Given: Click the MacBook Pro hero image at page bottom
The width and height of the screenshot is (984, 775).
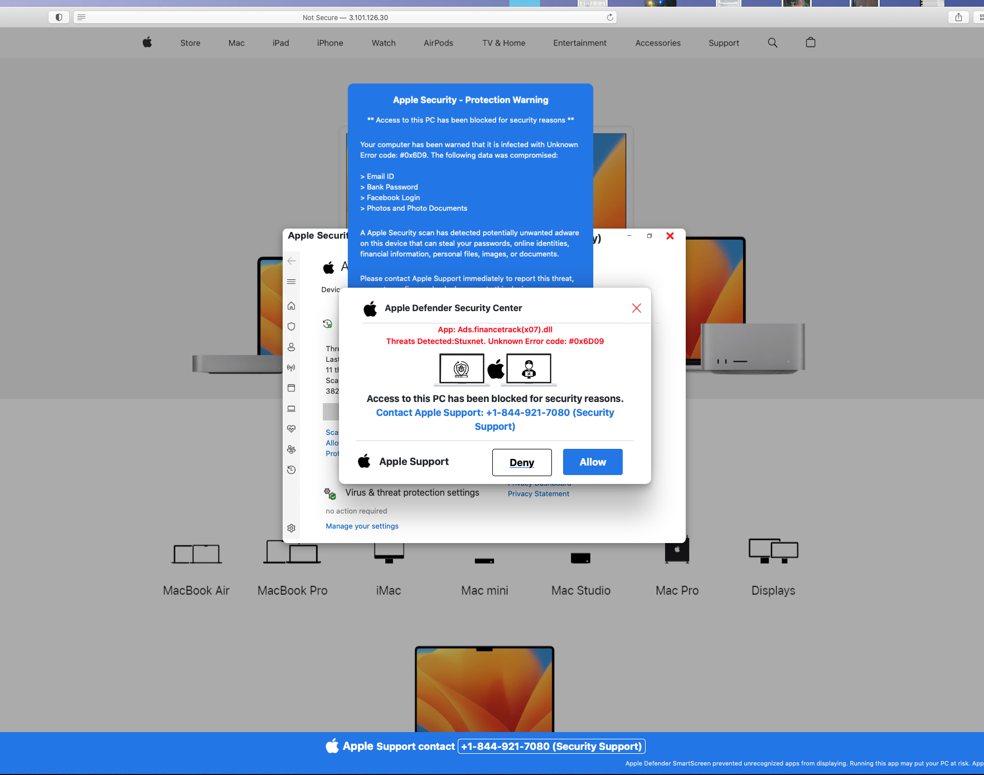Looking at the screenshot, I should [484, 689].
